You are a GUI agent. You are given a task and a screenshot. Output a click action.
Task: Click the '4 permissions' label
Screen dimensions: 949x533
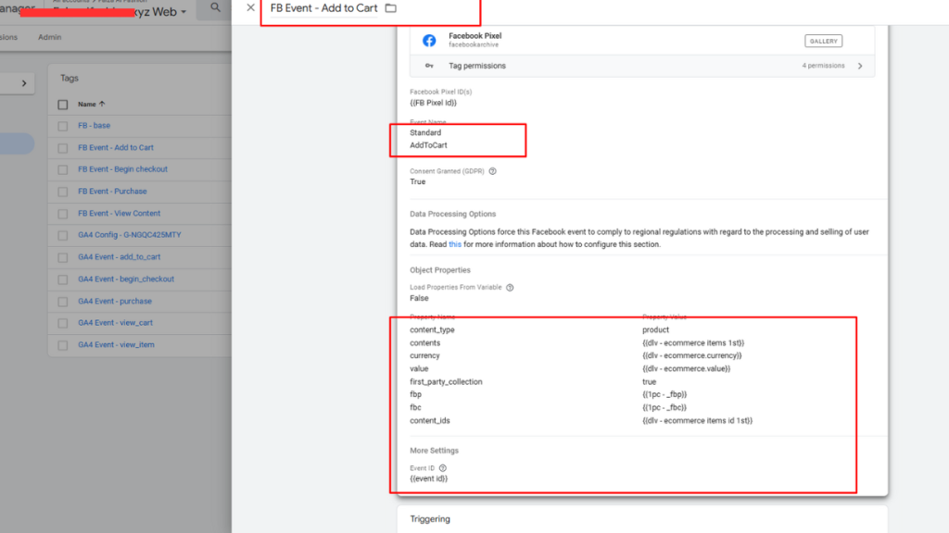coord(823,66)
